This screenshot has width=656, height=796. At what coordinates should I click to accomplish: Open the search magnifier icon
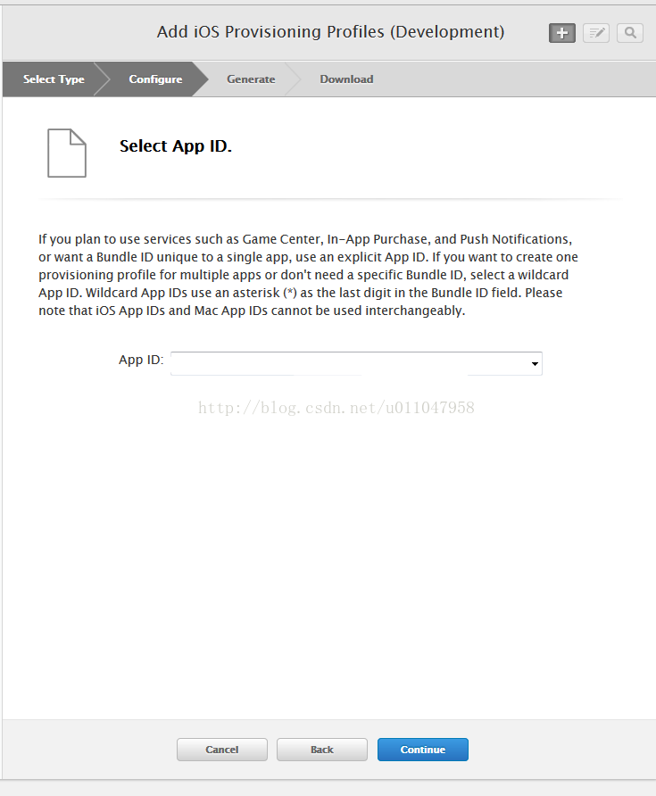click(630, 33)
